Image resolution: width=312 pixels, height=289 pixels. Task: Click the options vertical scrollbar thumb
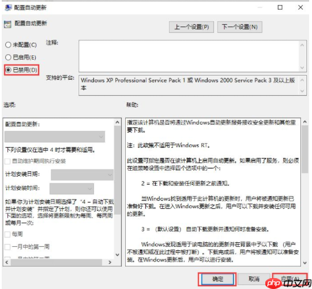coord(118,170)
